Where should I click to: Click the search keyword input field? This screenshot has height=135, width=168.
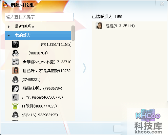[x=39, y=17]
